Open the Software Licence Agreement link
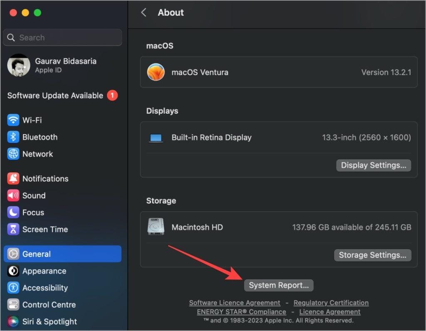The height and width of the screenshot is (331, 426). click(235, 303)
